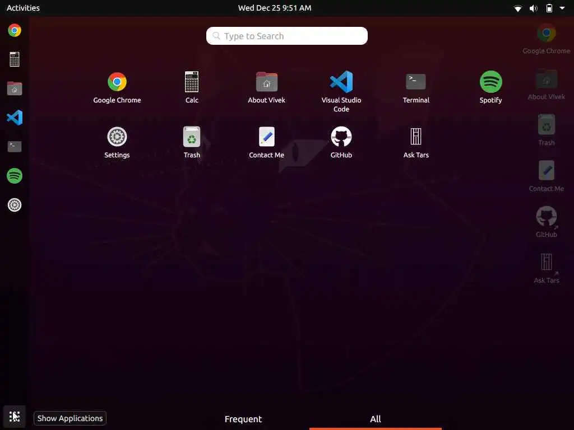
Task: Open the clock and calendar menu
Action: pos(275,8)
